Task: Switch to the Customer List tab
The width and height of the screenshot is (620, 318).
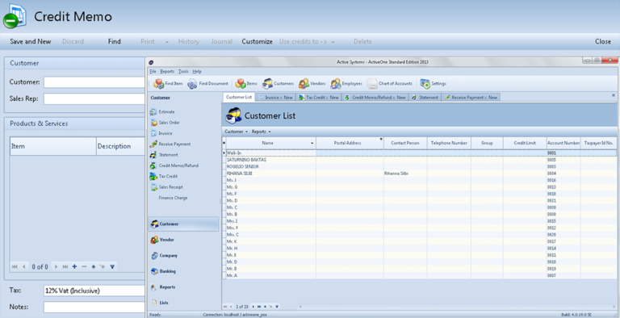Action: [x=239, y=97]
